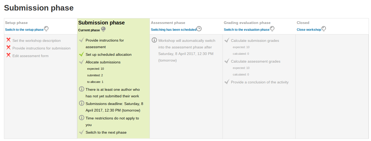Click lightbulb icon next to Setup phase switch
Image resolution: width=371 pixels, height=141 pixels.
click(x=46, y=29)
